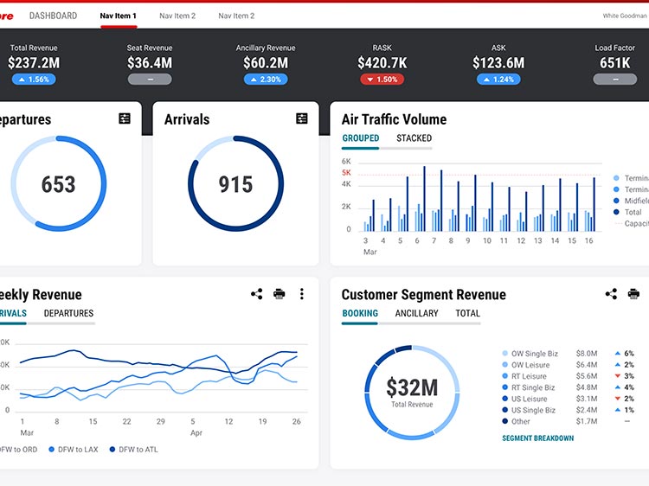The image size is (649, 486).
Task: Click the Total Revenue 1.56% change badge
Action: (x=35, y=80)
